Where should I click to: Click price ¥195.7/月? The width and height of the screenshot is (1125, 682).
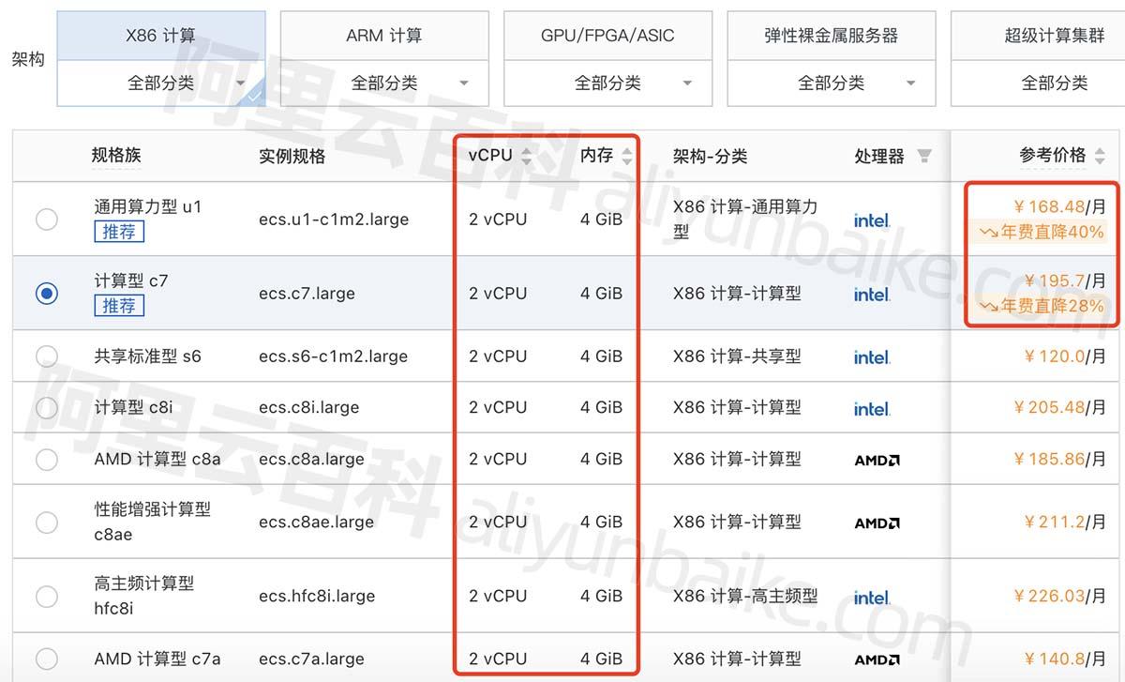(x=1065, y=280)
